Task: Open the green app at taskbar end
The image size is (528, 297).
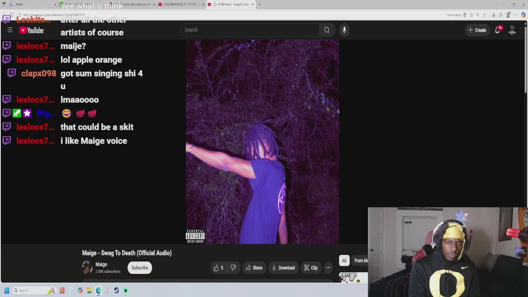Action: [x=125, y=290]
